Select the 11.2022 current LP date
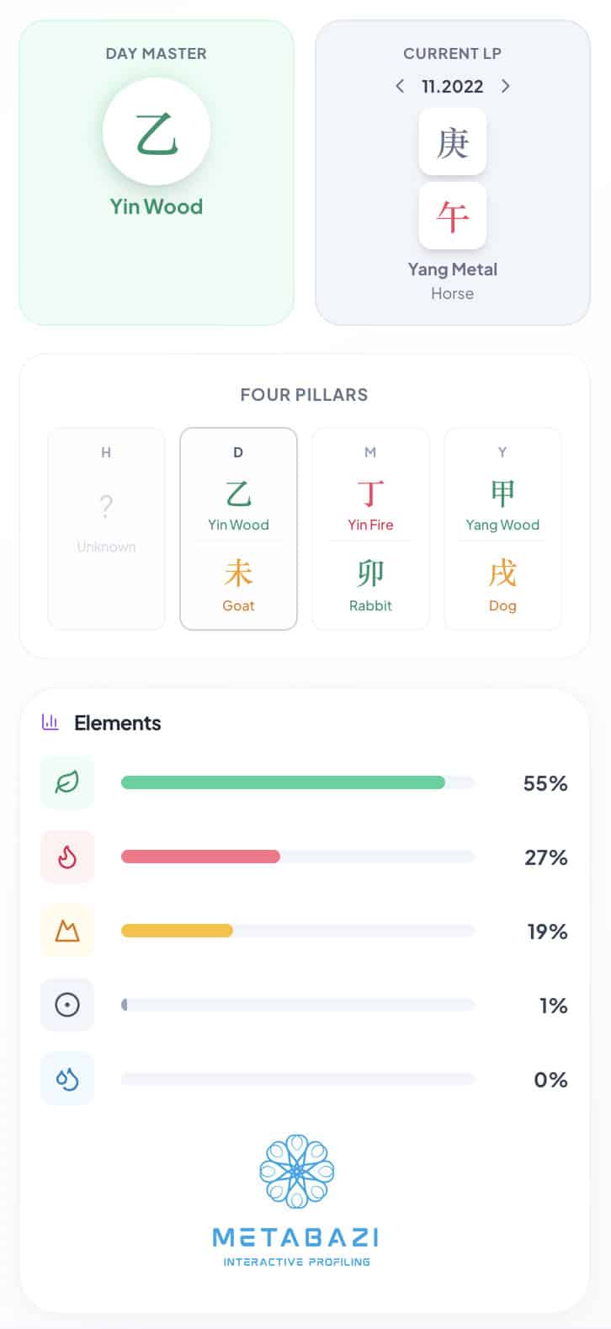This screenshot has height=1329, width=611. coord(453,86)
